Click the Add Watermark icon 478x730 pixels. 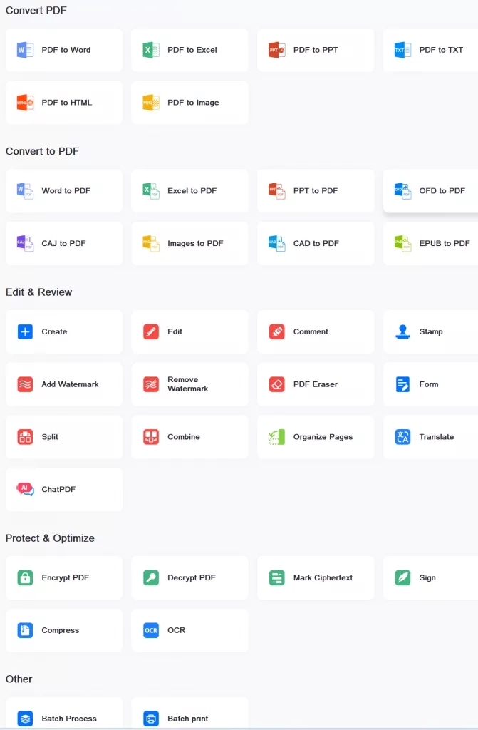point(25,384)
